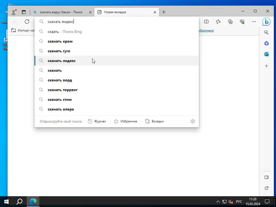Open the Microsoft 365 sidebar icon

[267, 43]
